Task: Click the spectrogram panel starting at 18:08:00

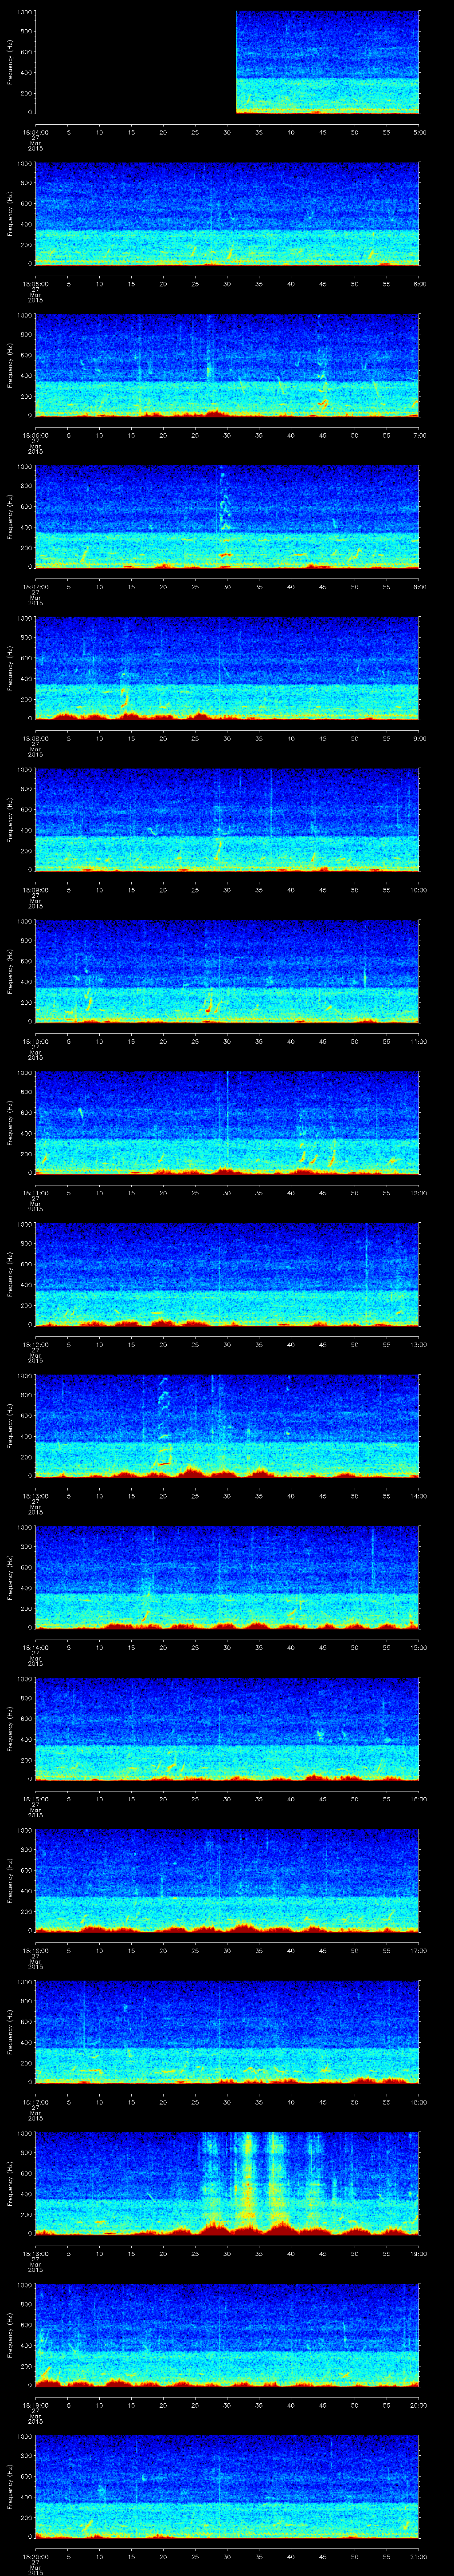Action: point(227,668)
